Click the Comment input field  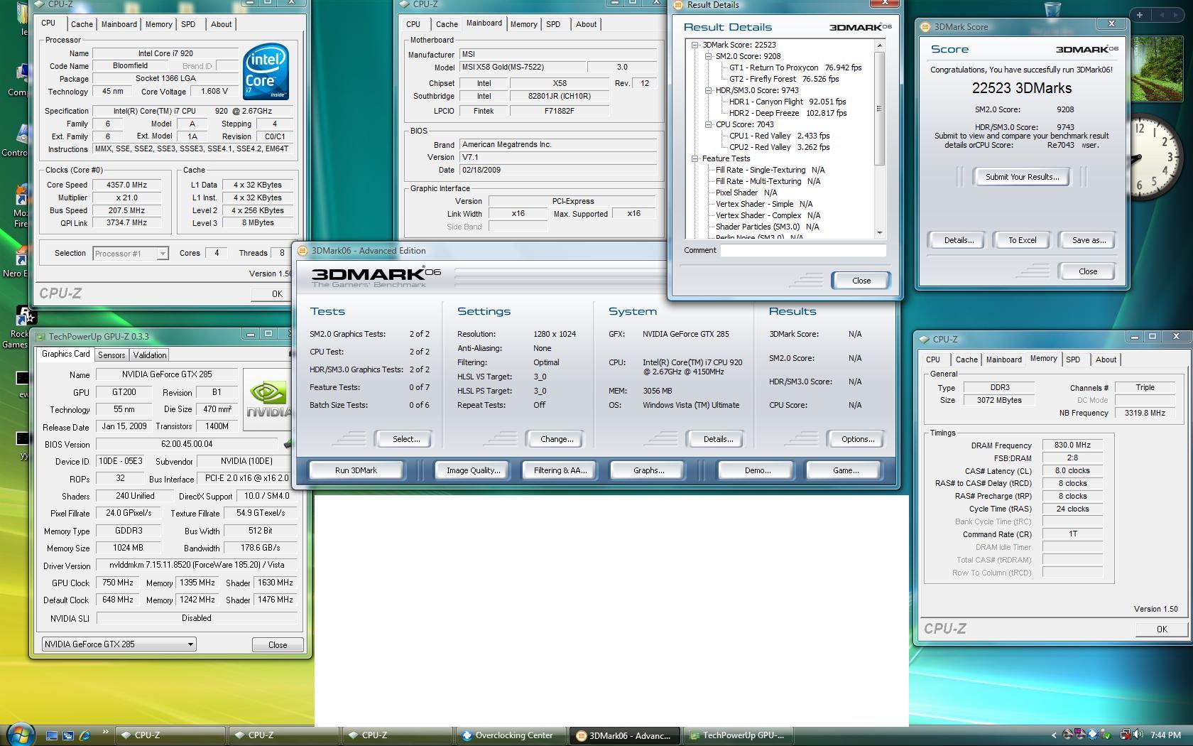point(803,250)
